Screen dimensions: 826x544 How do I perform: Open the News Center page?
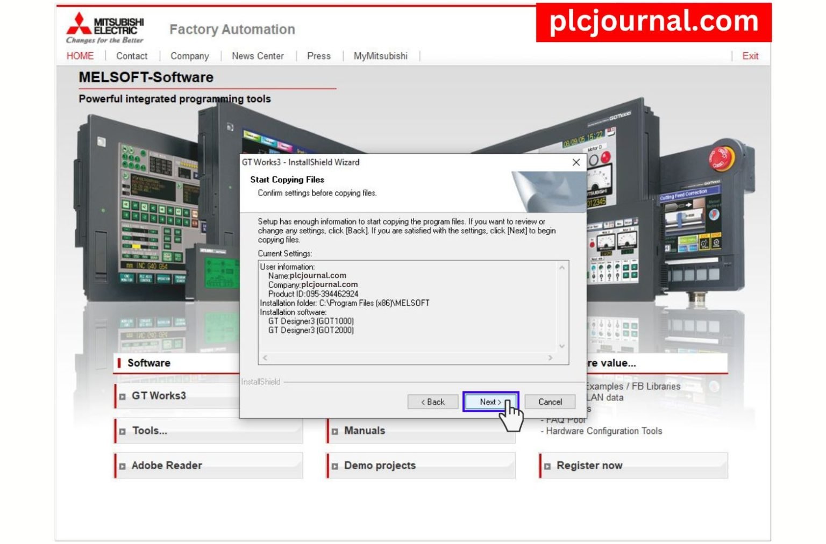258,56
